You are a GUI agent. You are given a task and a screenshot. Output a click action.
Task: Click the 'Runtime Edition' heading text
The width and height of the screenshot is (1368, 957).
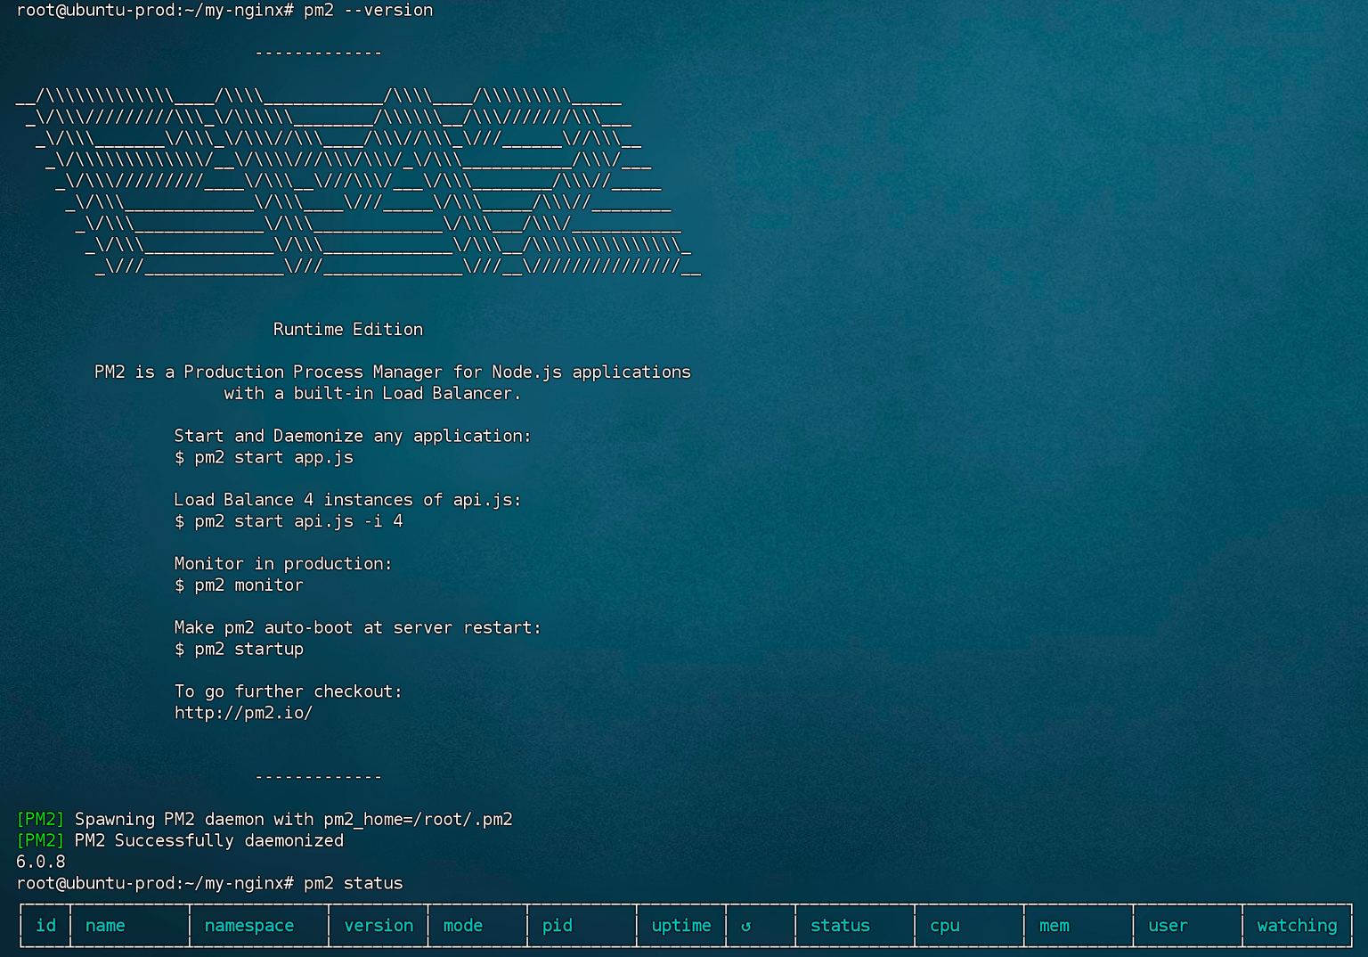coord(347,329)
